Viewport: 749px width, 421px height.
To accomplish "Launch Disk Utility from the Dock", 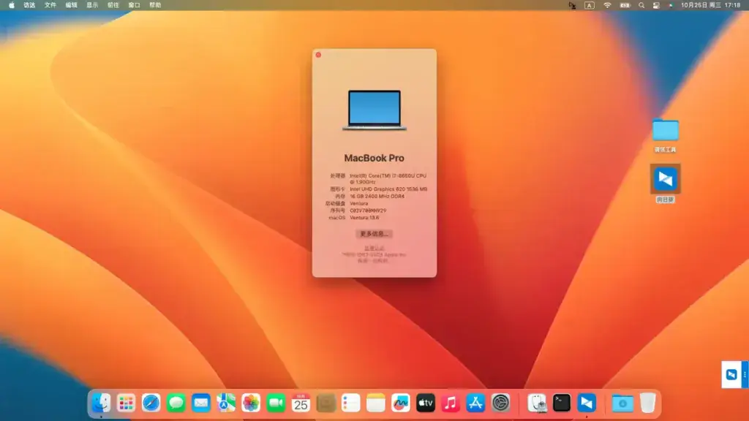I will (537, 403).
